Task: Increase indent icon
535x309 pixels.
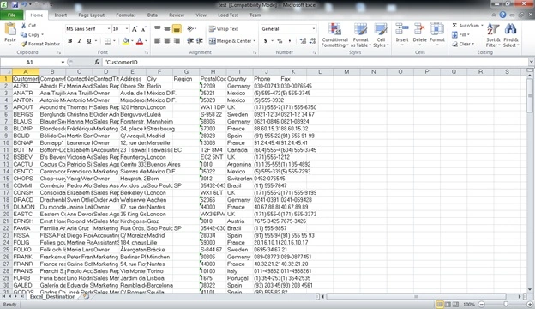Action: coord(200,41)
